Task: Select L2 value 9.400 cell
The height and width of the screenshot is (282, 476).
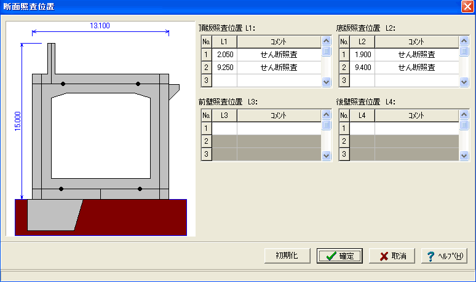Action: (362, 68)
